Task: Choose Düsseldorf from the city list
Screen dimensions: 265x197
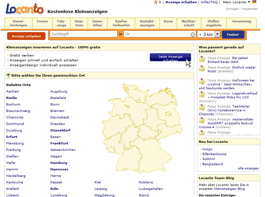Action: click(60, 130)
